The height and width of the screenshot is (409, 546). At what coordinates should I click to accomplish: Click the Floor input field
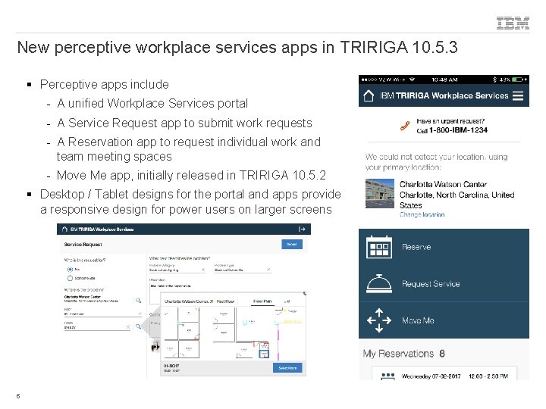[103, 314]
